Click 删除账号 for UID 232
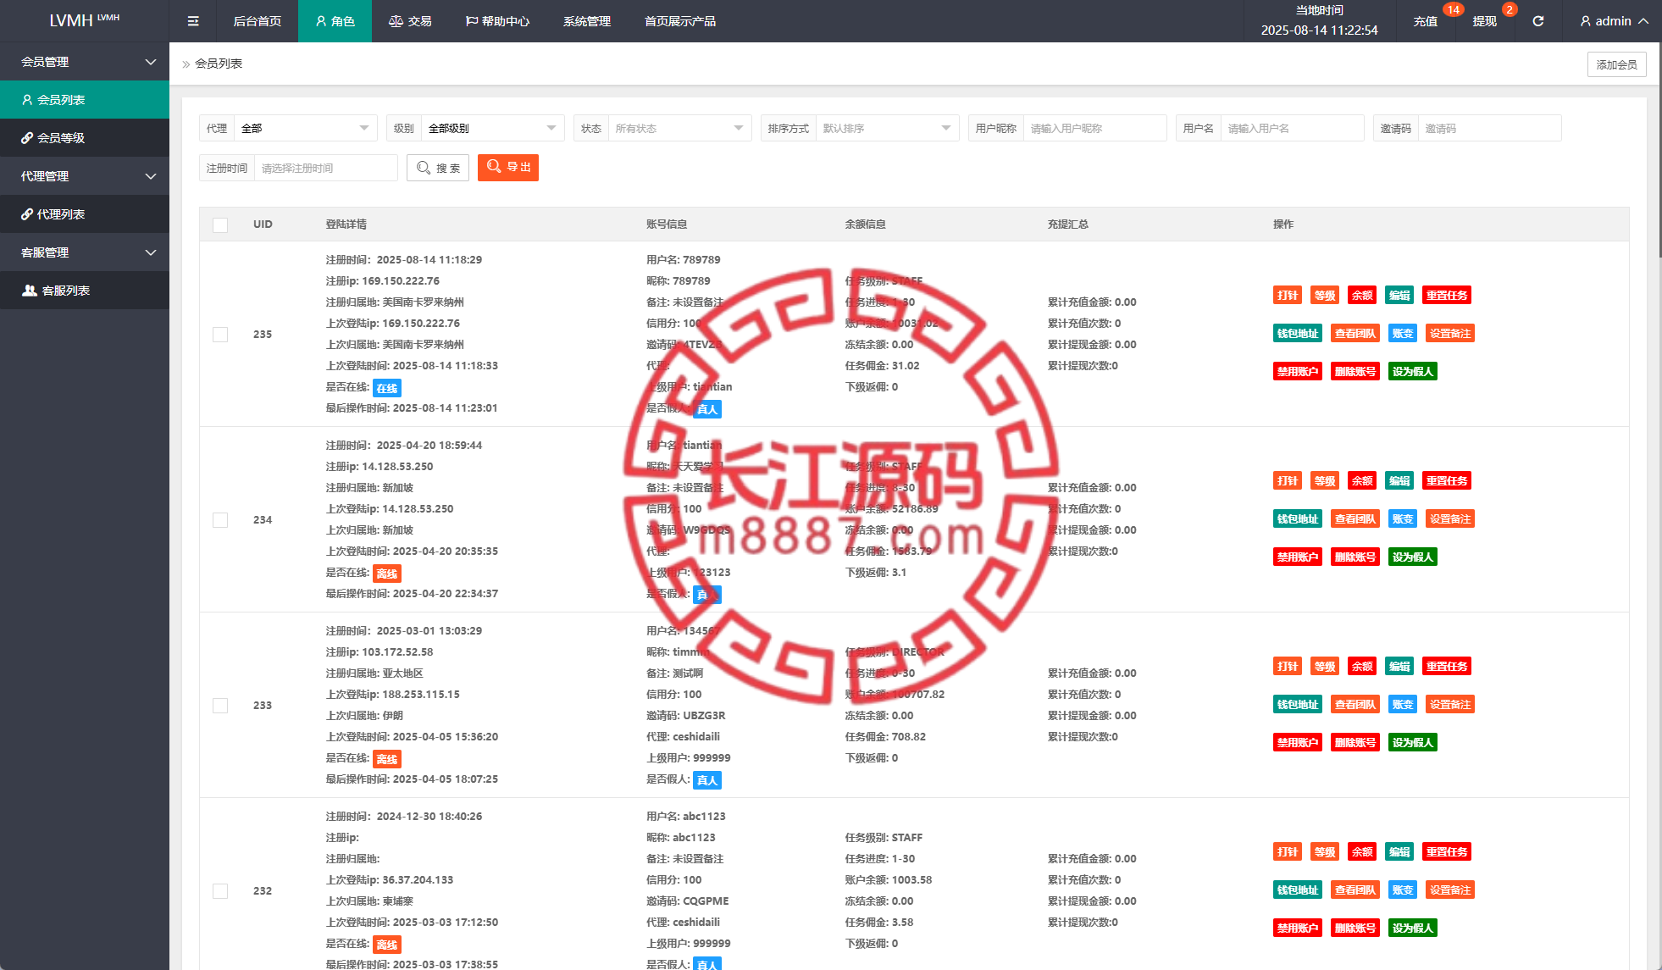Viewport: 1662px width, 970px height. click(1355, 928)
